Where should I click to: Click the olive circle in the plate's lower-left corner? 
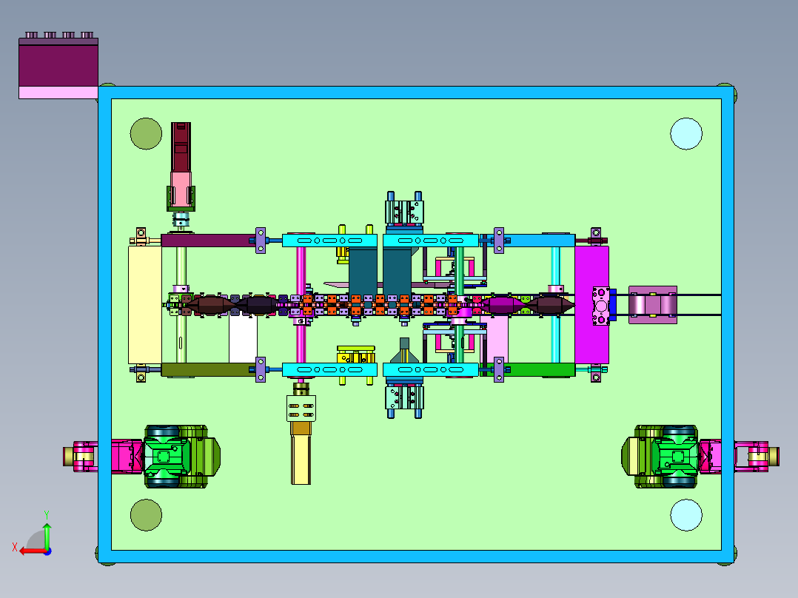coord(146,515)
